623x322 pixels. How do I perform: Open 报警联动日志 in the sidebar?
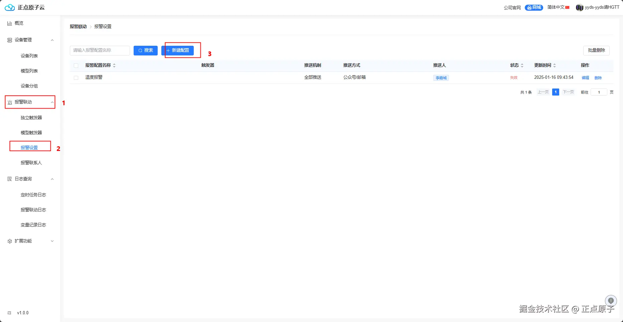coord(33,210)
